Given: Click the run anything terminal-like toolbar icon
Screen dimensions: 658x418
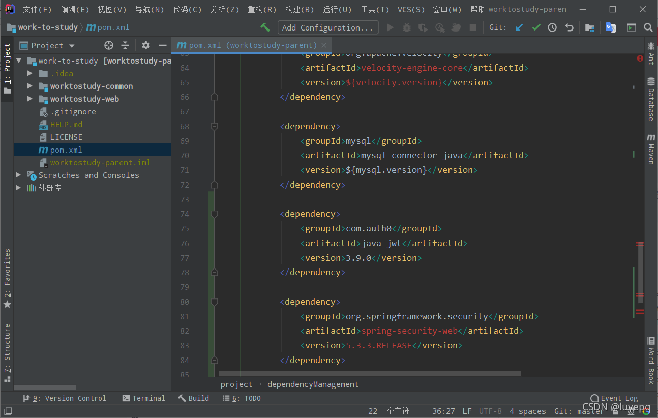Looking at the screenshot, I should 631,27.
